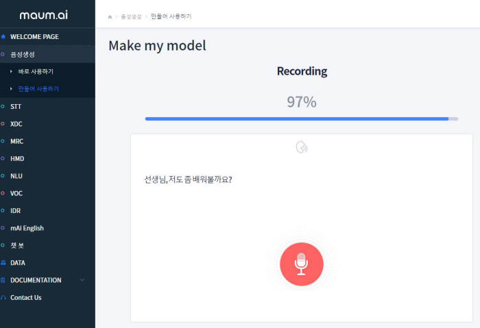Click the Recording title
Viewport: 480px width, 328px height.
302,71
